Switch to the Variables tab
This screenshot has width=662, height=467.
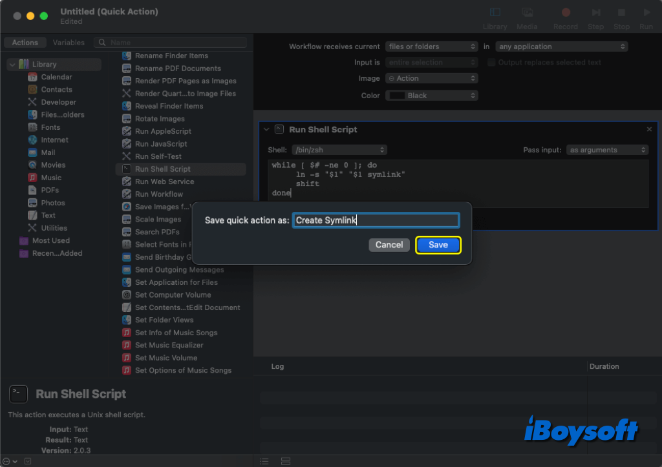(69, 42)
